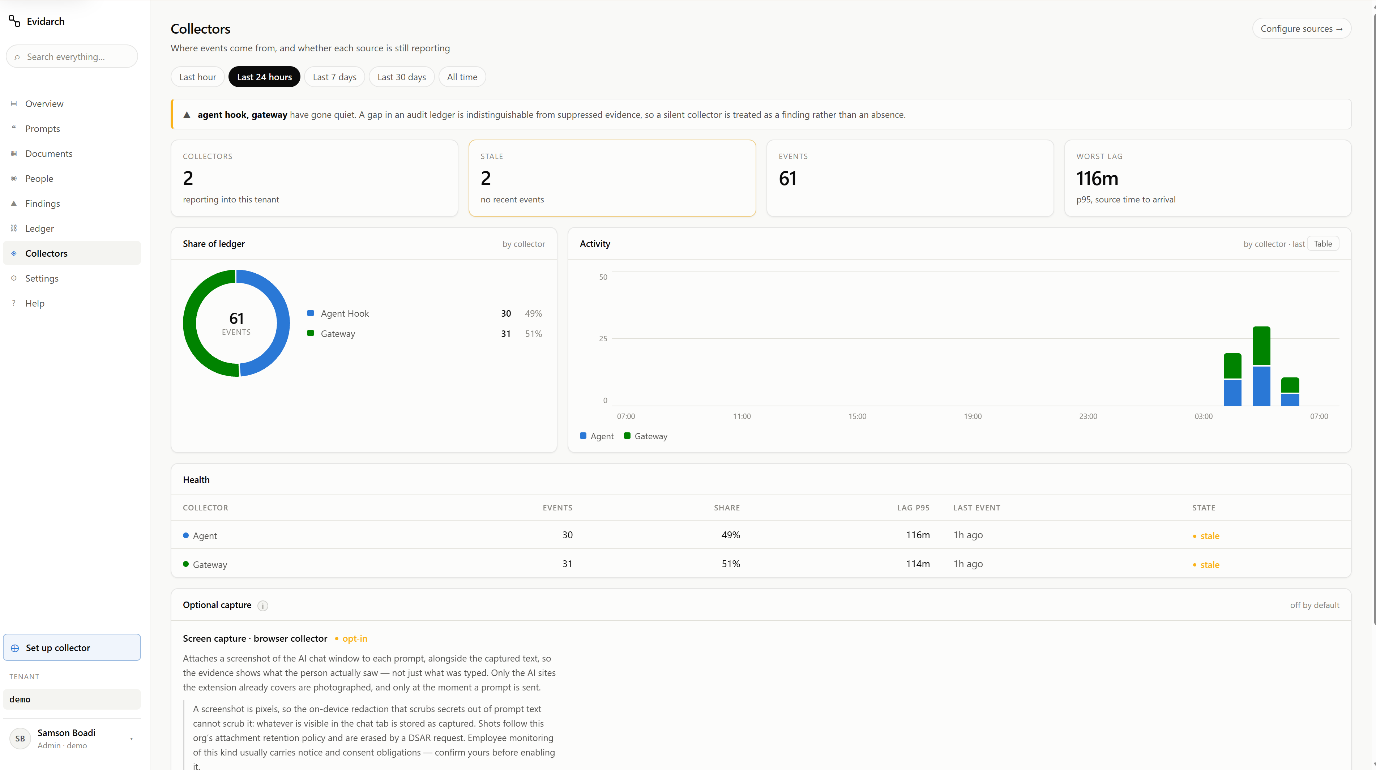Click the green Gateway donut legend swatch
This screenshot has width=1376, height=770.
[x=310, y=333]
